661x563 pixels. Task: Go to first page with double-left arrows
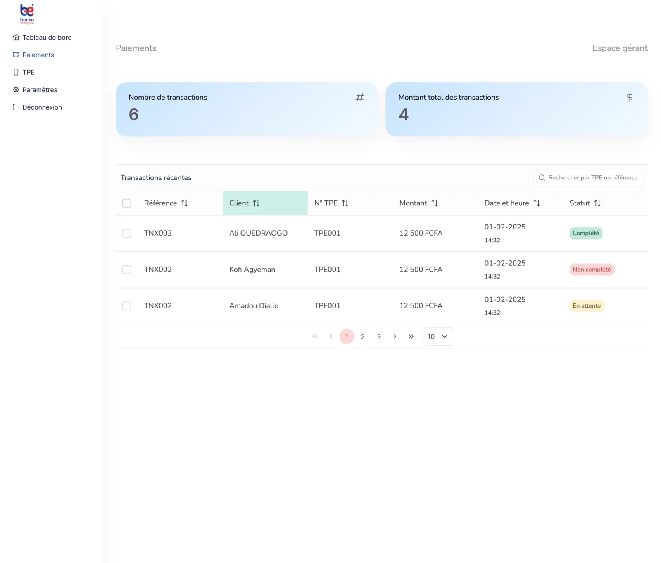[x=315, y=336]
